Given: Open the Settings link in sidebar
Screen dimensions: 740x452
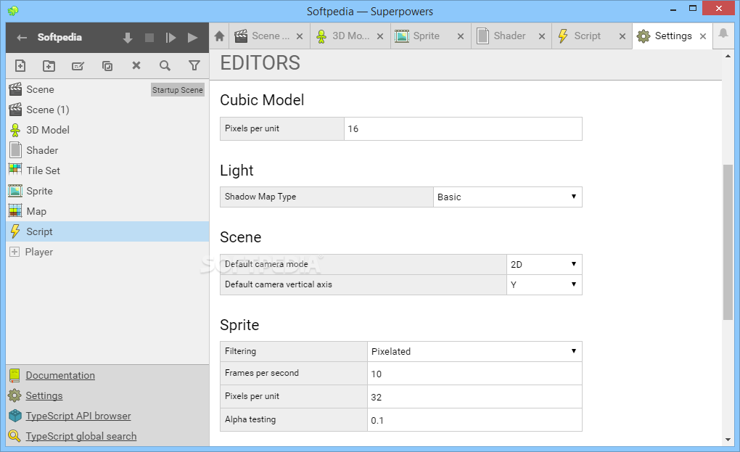Looking at the screenshot, I should coord(44,396).
